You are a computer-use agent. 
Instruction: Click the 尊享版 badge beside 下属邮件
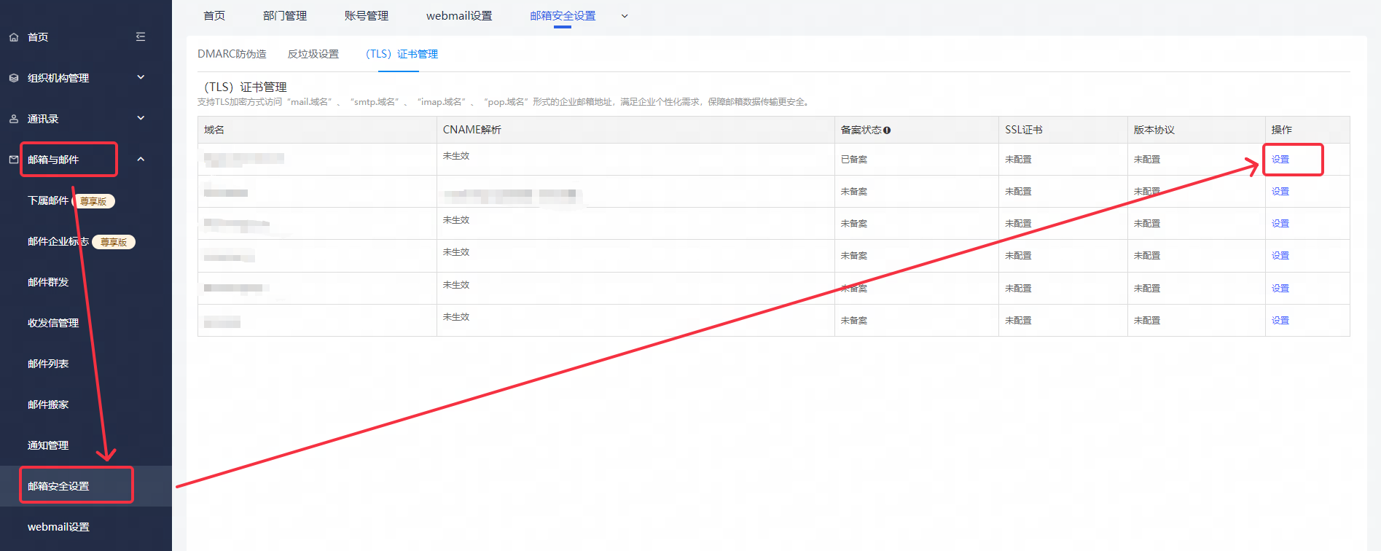[94, 201]
